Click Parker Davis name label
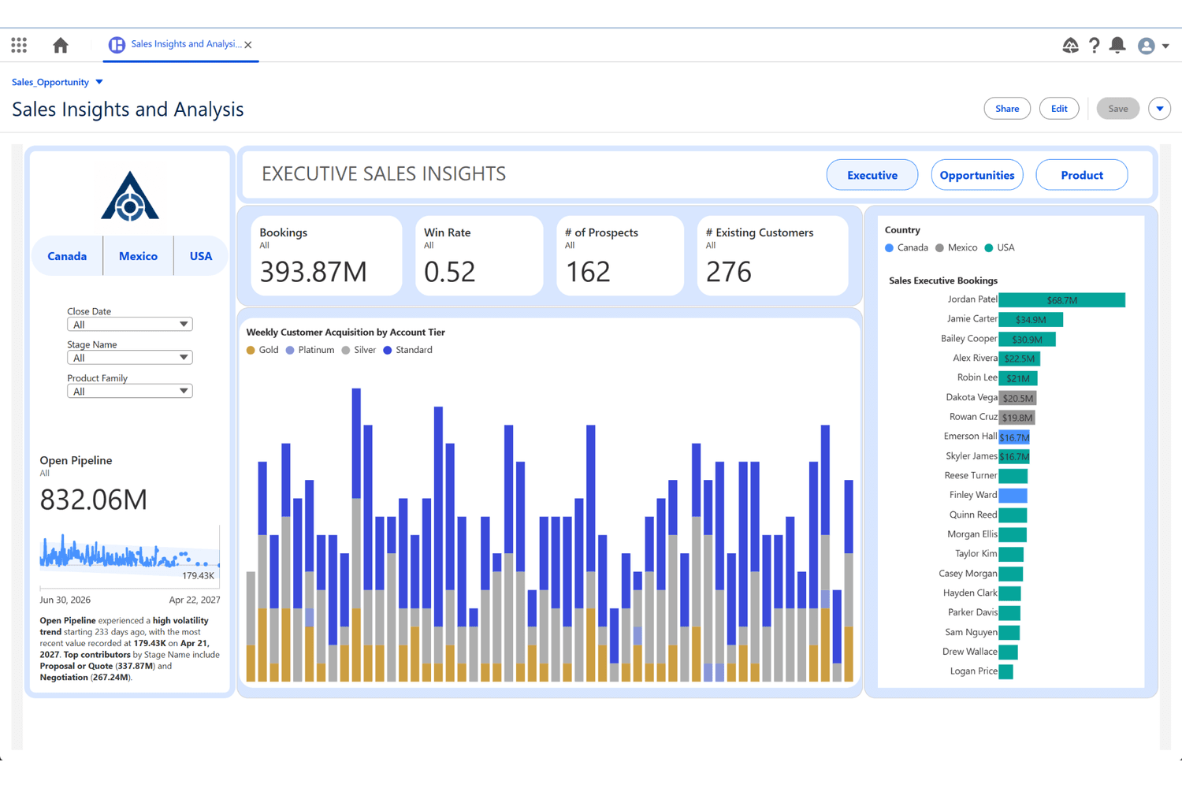Screen dimensions: 1182x788 (x=972, y=612)
